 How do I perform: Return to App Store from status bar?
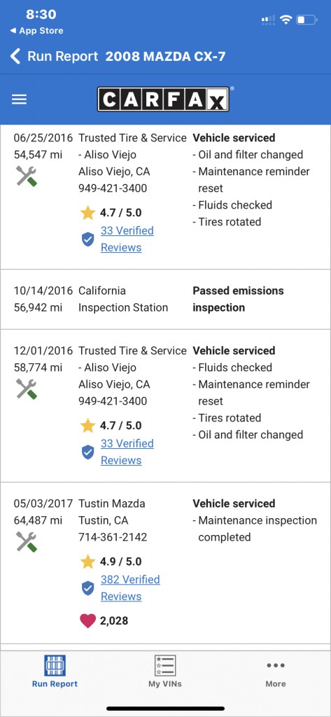(x=36, y=31)
